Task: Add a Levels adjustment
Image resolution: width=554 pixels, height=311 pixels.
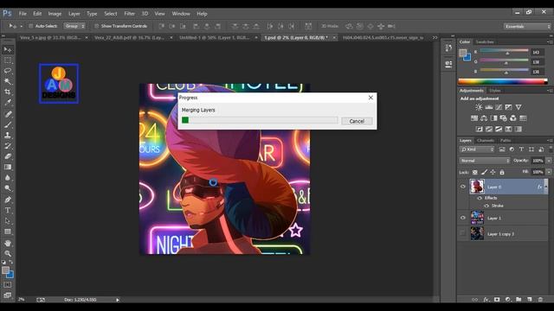Action: 488,107
